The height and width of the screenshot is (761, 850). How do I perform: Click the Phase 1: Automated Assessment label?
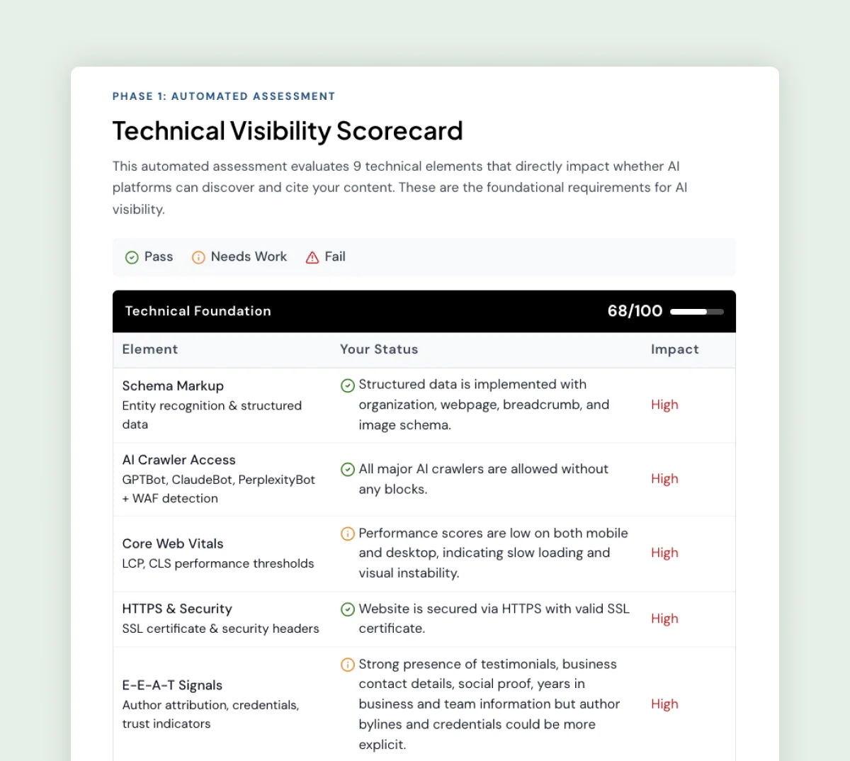click(224, 96)
